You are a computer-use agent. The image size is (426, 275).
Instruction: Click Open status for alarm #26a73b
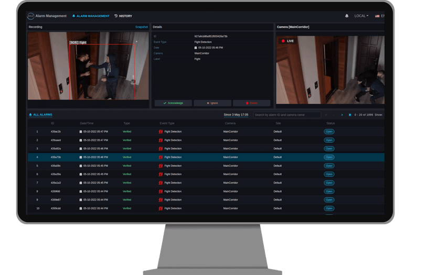(x=329, y=157)
